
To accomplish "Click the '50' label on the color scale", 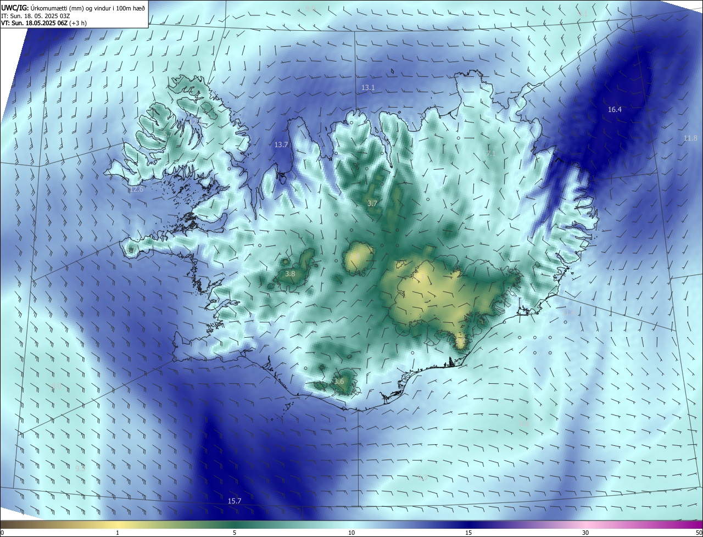I will tap(699, 533).
